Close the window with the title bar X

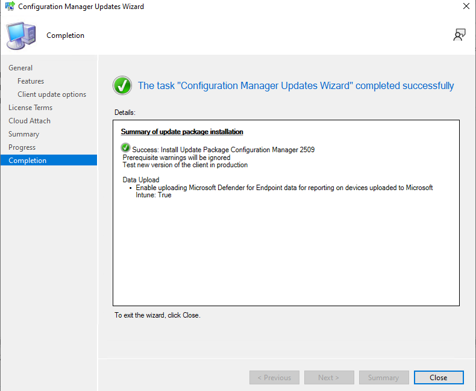click(466, 7)
